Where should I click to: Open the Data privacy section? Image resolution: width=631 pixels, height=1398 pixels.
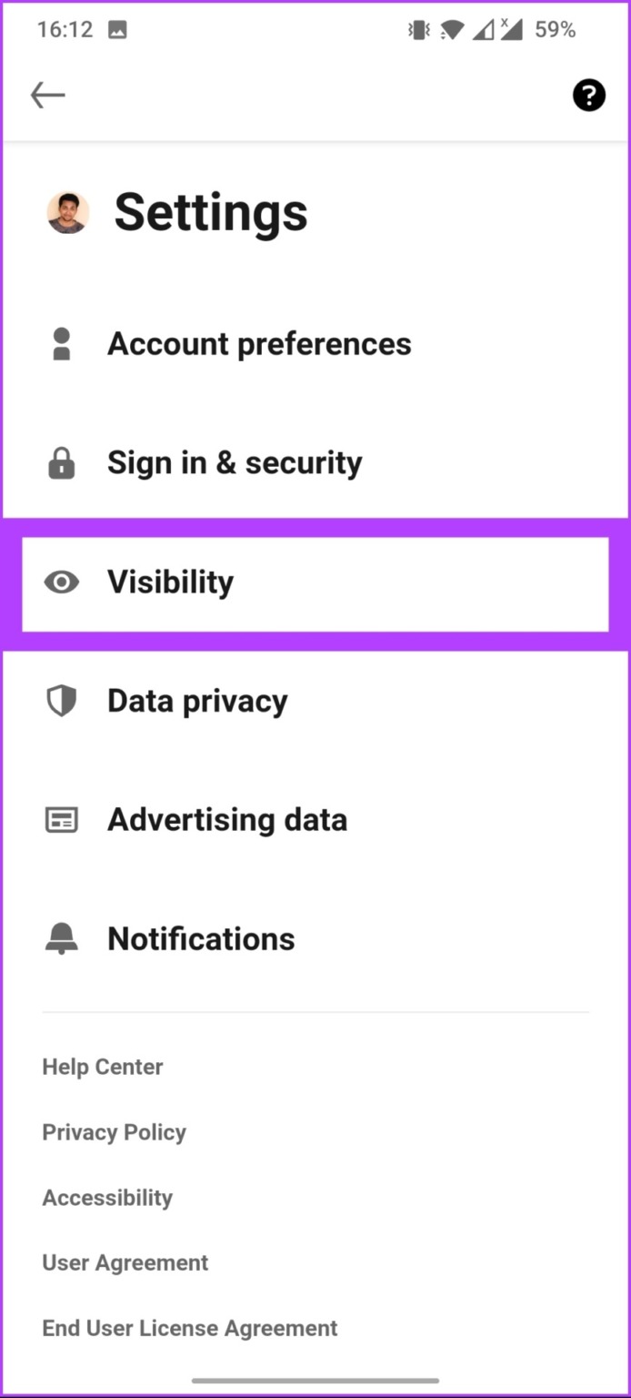point(197,701)
